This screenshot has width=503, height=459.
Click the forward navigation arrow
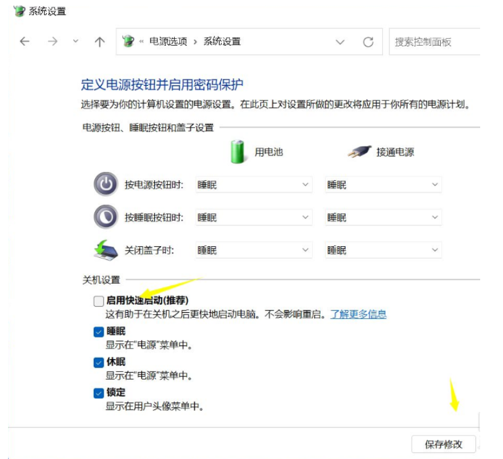52,41
